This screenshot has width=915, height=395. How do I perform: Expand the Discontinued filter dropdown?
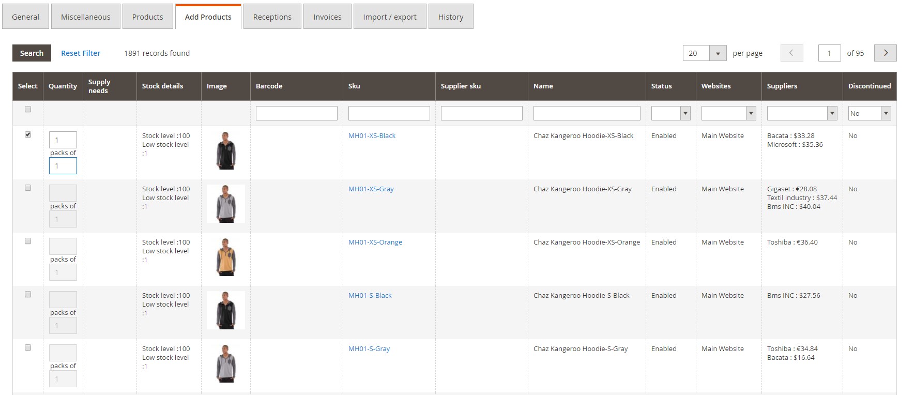(870, 113)
